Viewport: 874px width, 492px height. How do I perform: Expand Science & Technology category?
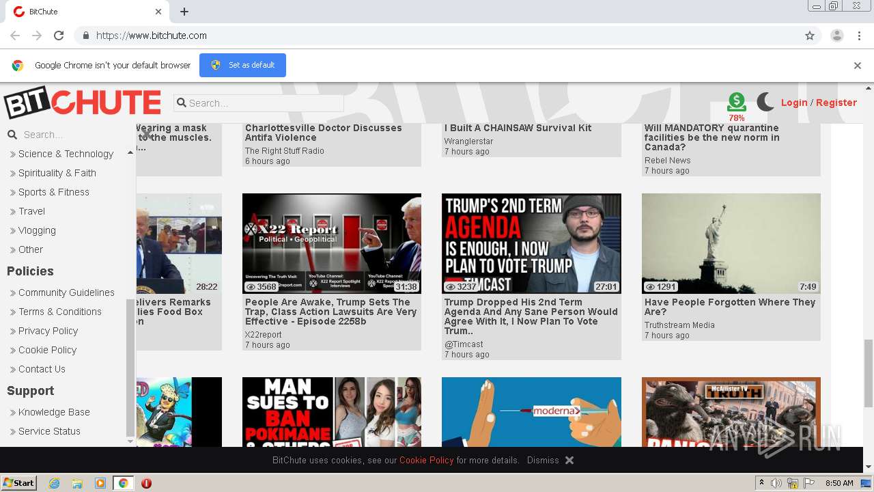pos(66,154)
